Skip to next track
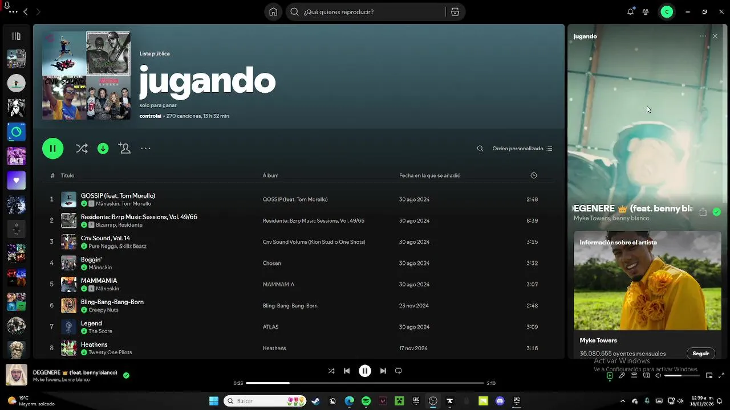Screen dimensions: 730x410 coord(383,371)
